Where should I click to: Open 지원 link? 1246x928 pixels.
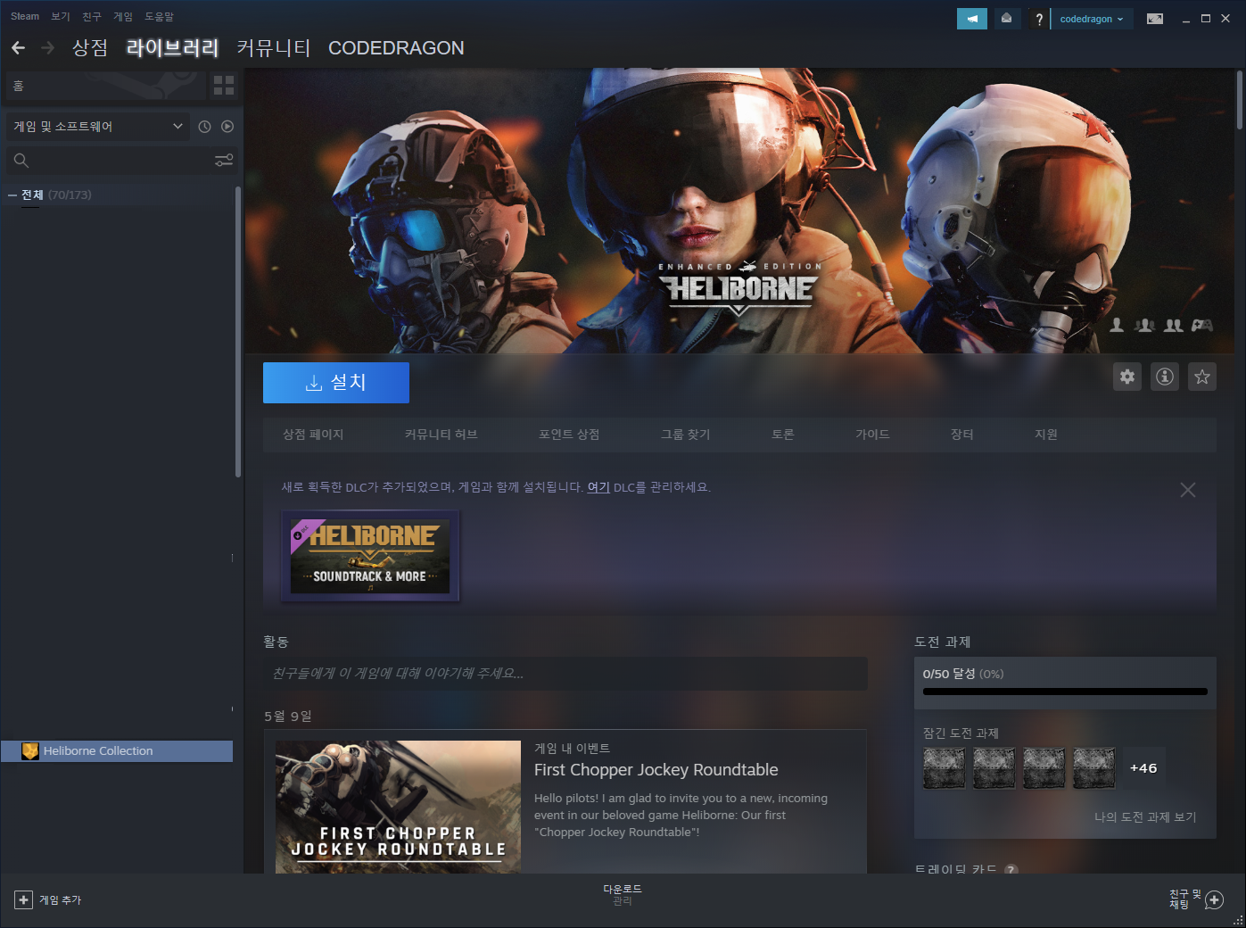1046,435
